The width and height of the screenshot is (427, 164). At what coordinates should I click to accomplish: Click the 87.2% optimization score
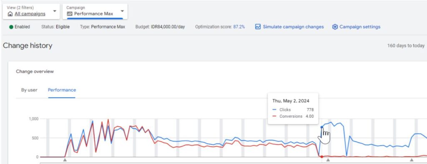click(x=239, y=27)
